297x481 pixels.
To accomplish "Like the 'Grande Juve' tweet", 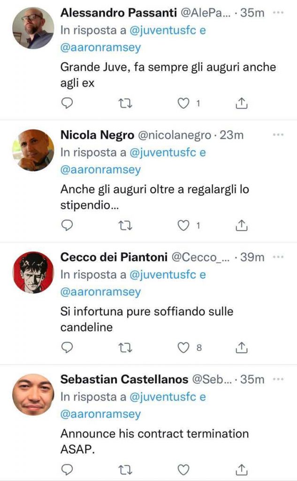I will [x=183, y=103].
